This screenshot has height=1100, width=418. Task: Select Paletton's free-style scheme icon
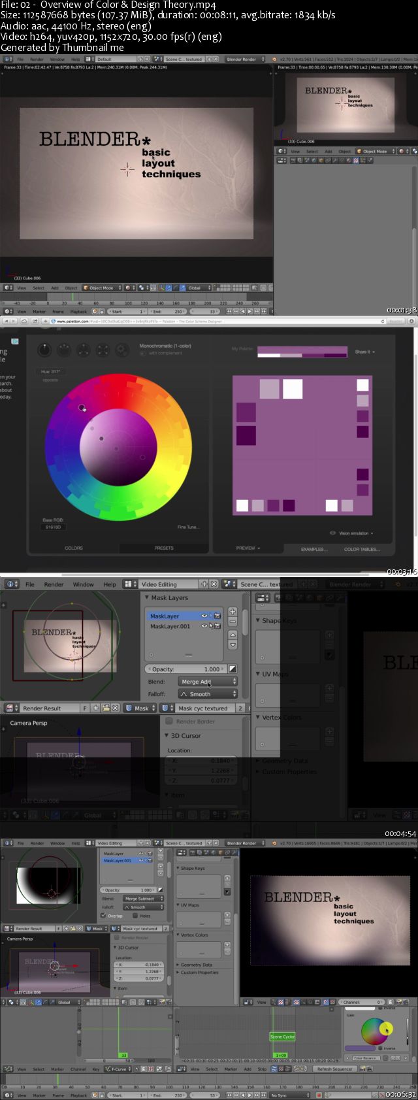click(x=122, y=350)
